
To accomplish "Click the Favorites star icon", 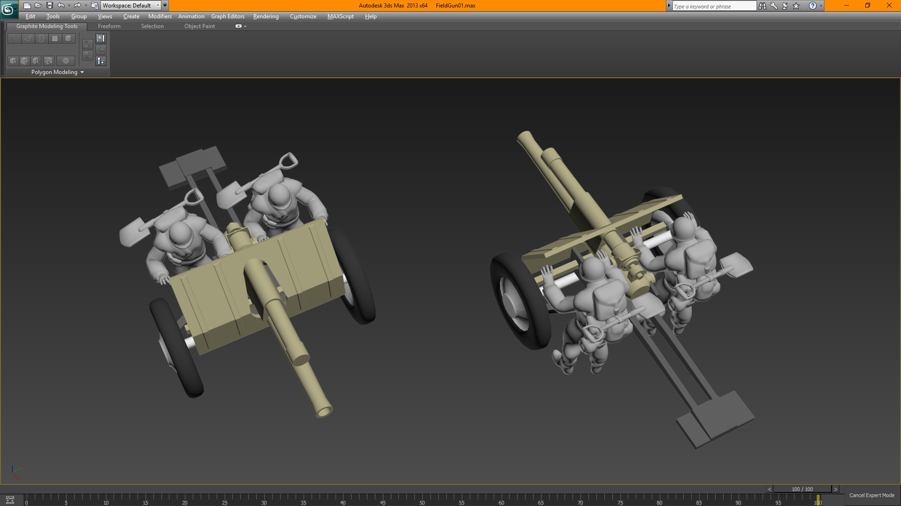I will (796, 6).
